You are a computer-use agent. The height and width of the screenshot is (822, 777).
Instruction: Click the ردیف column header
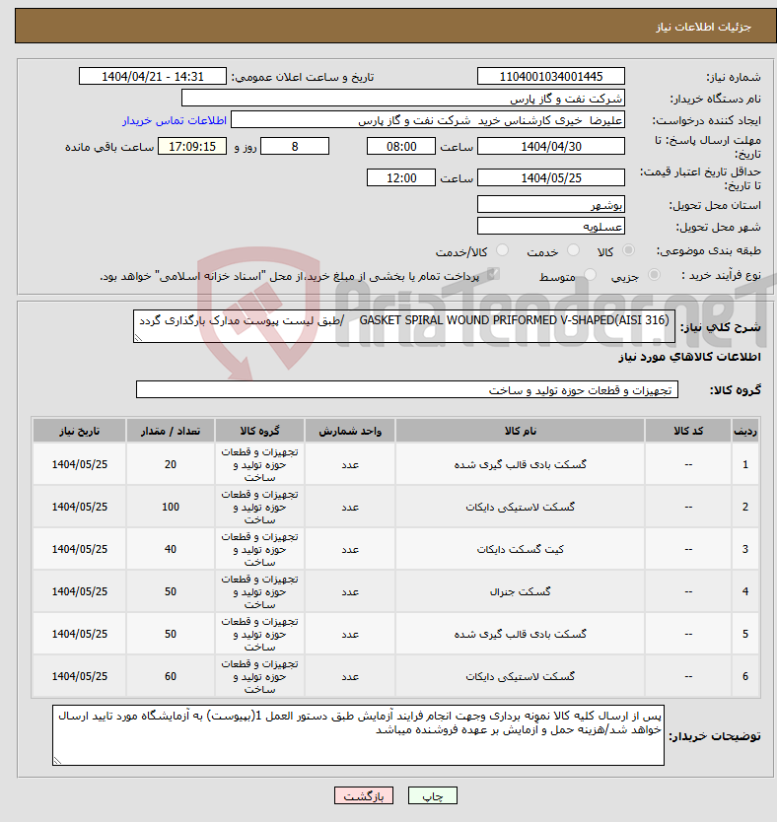click(745, 431)
